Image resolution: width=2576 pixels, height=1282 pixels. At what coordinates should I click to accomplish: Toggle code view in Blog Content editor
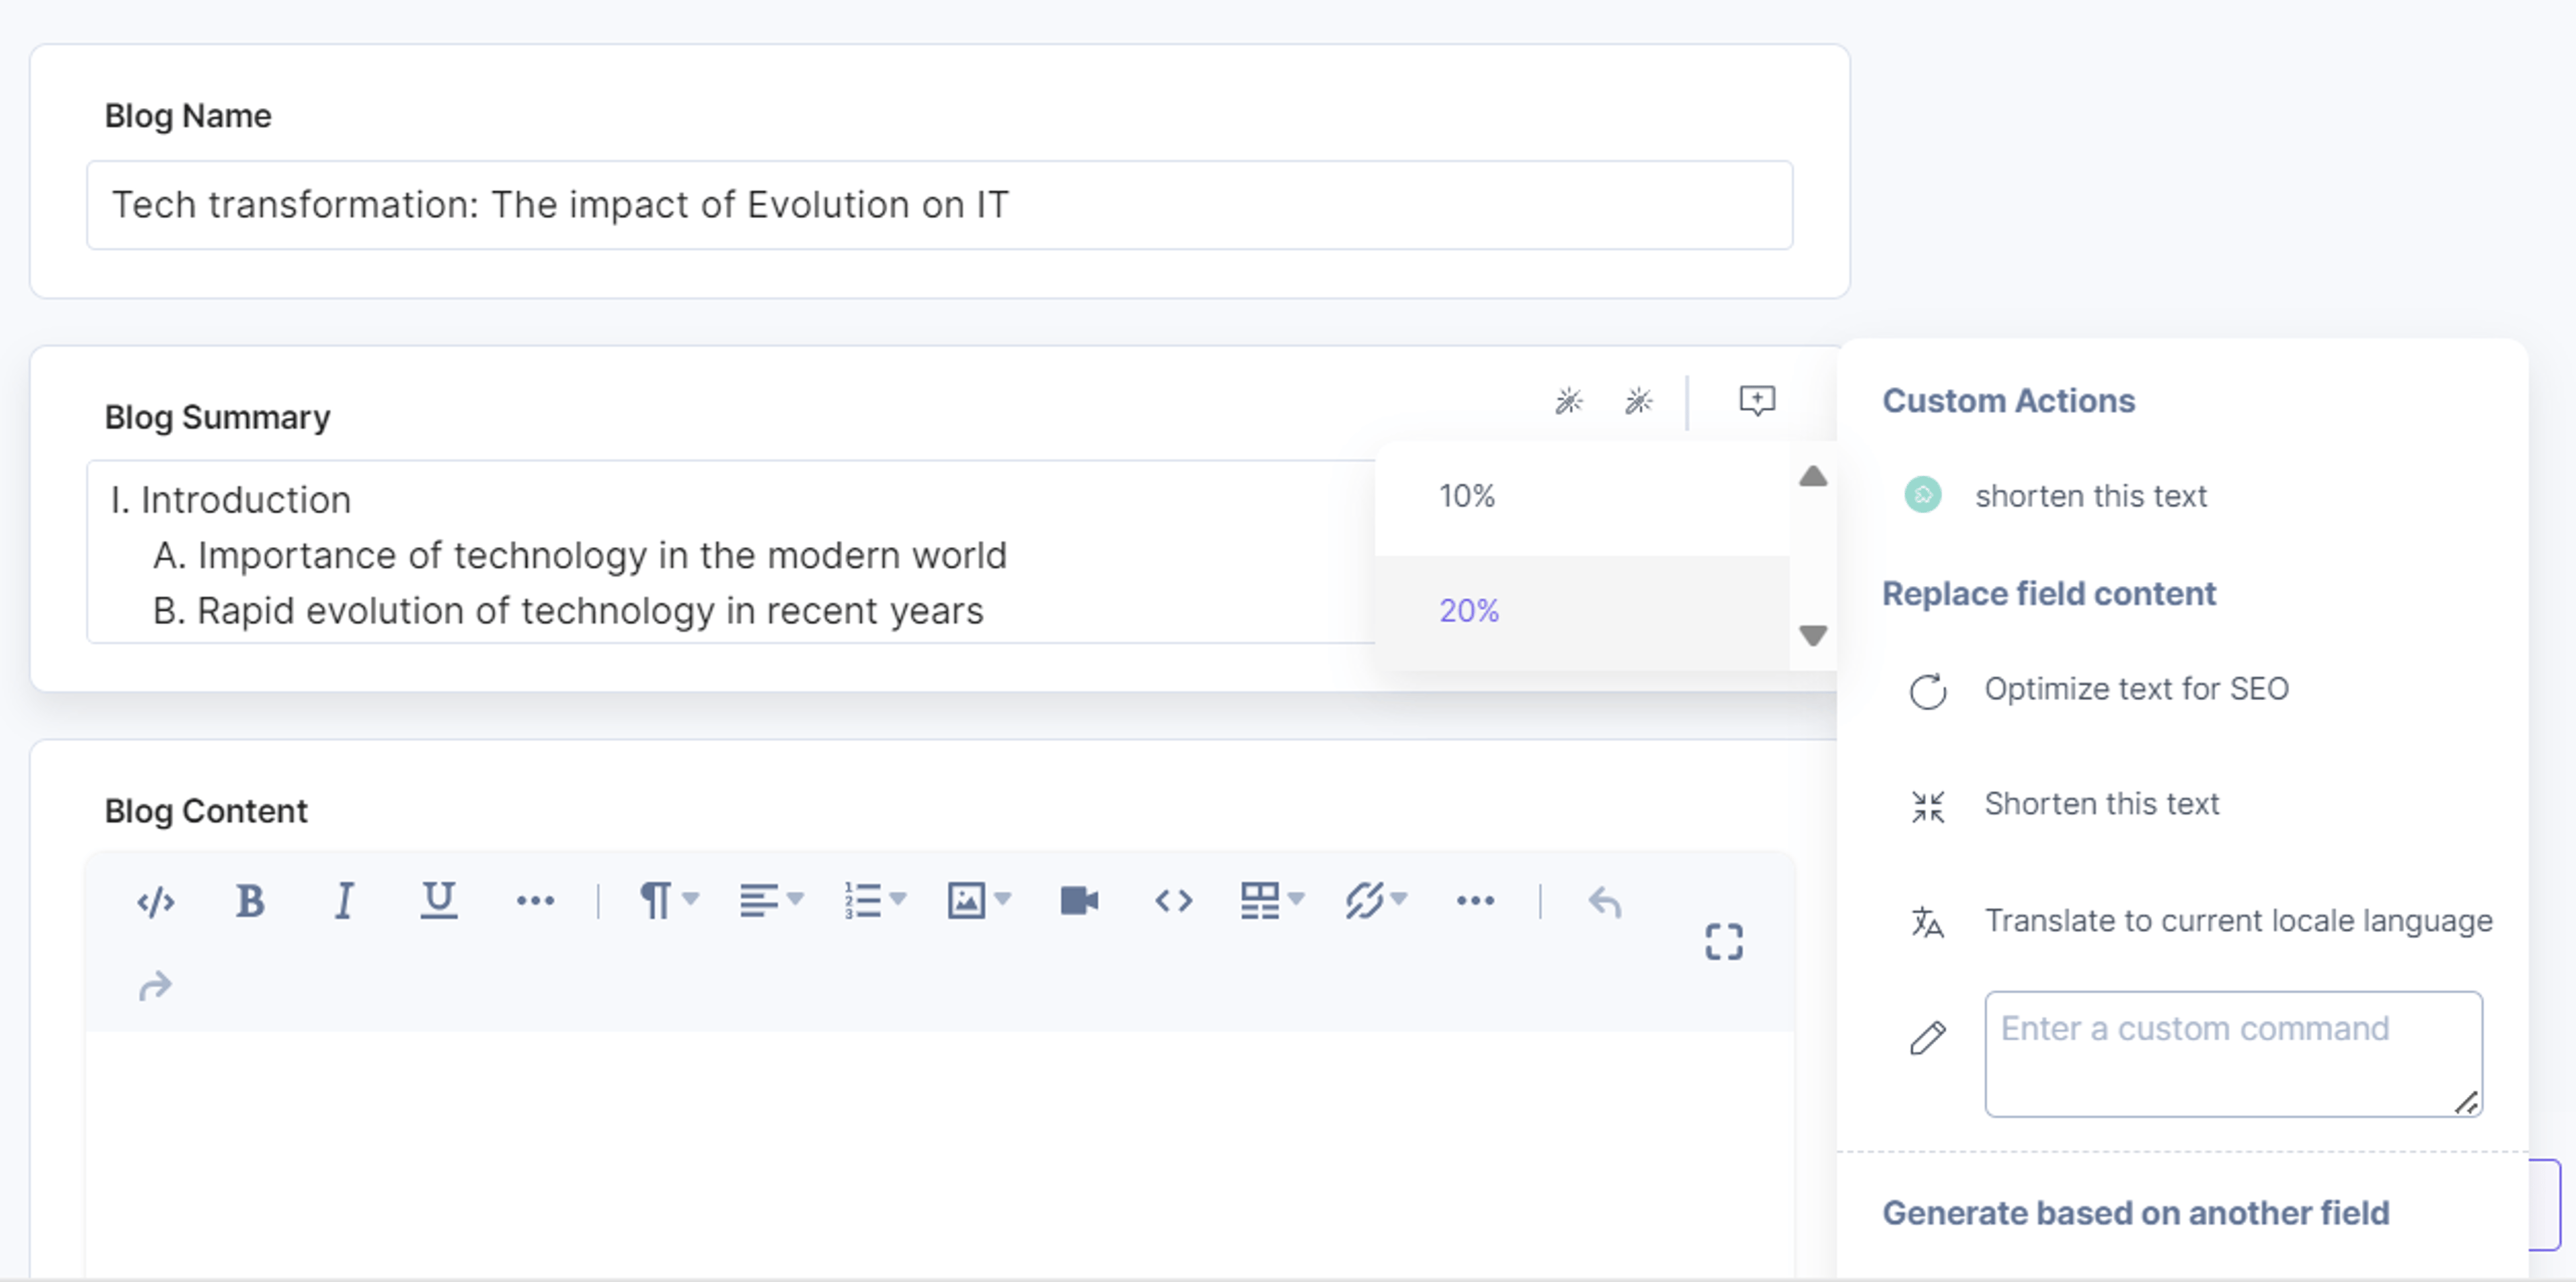click(156, 902)
